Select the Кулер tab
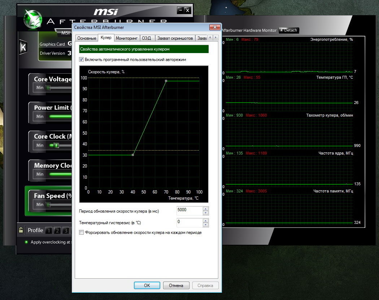Image resolution: width=379 pixels, height=300 pixels. point(106,38)
